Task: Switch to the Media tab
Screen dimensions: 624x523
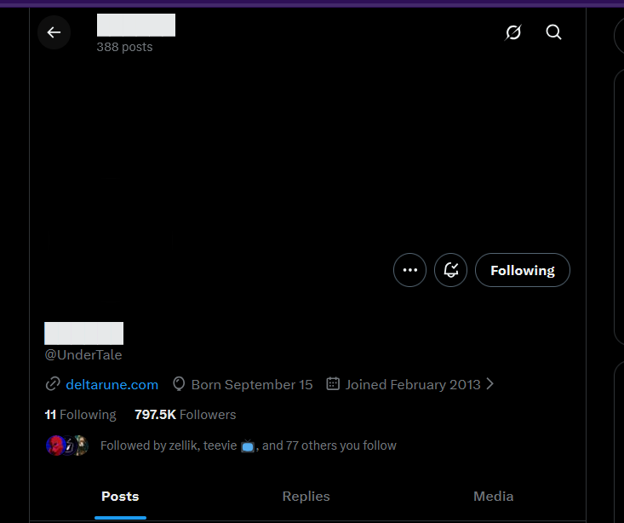Action: coord(493,497)
